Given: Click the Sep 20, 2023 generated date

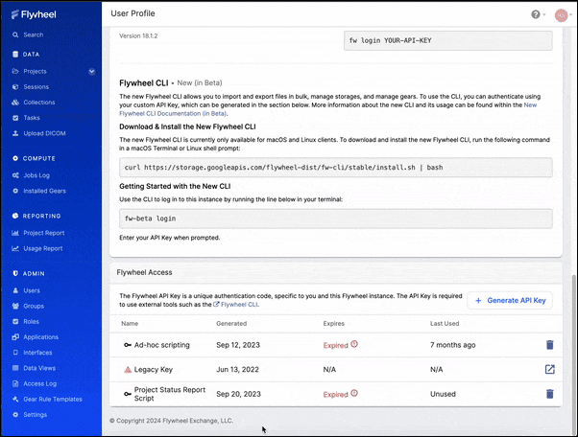Looking at the screenshot, I should click(x=238, y=394).
